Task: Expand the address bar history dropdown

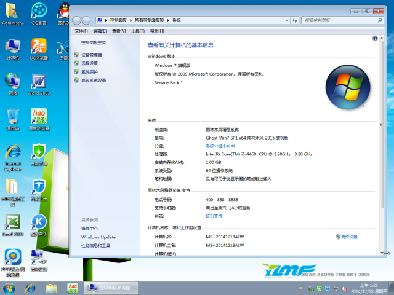Action: point(287,20)
